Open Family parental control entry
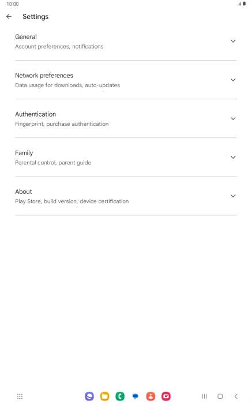This screenshot has height=404, width=252. (126, 157)
